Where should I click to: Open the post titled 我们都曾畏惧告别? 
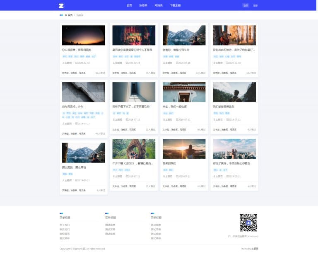[224, 107]
